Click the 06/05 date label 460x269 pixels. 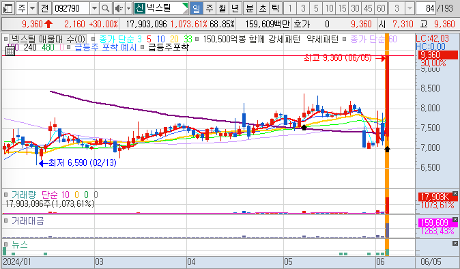click(x=431, y=261)
